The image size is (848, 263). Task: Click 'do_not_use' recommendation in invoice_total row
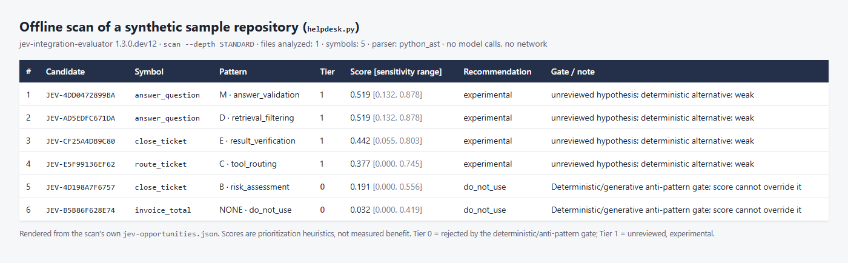[x=485, y=210]
